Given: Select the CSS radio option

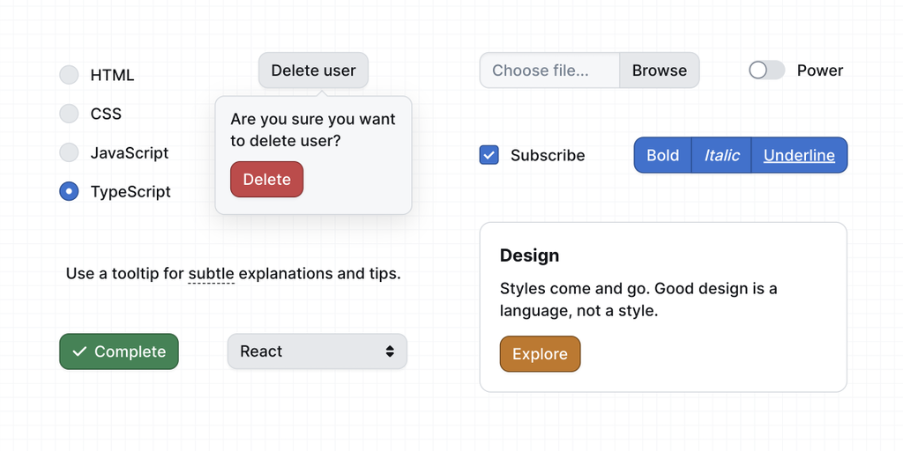Looking at the screenshot, I should [x=69, y=114].
